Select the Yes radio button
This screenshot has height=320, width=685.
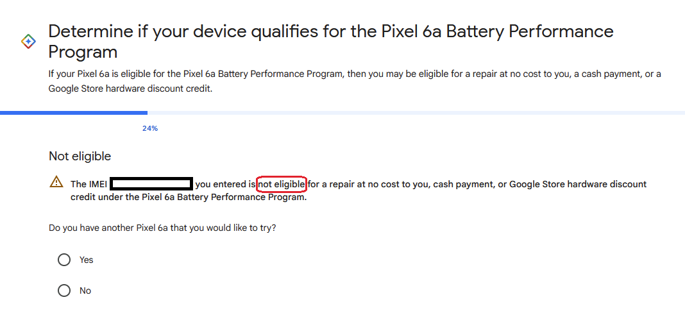coord(63,260)
